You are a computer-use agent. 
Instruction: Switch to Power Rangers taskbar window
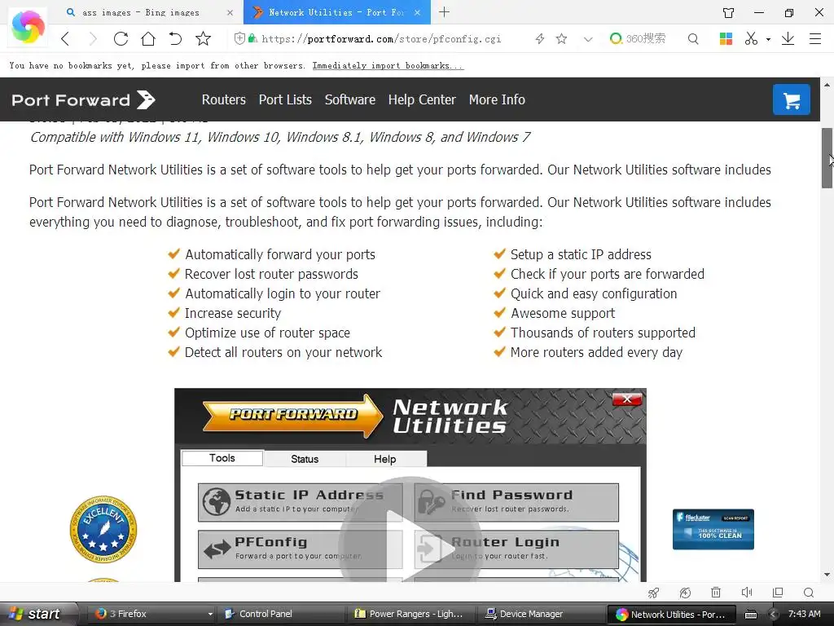413,614
